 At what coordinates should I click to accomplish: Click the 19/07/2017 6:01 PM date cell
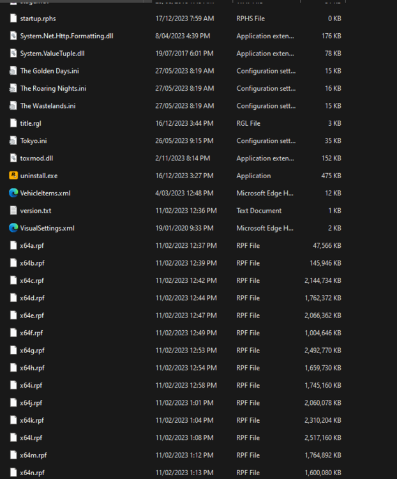pyautogui.click(x=184, y=53)
